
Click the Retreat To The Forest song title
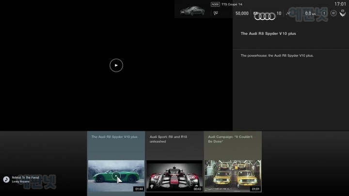tap(25, 178)
